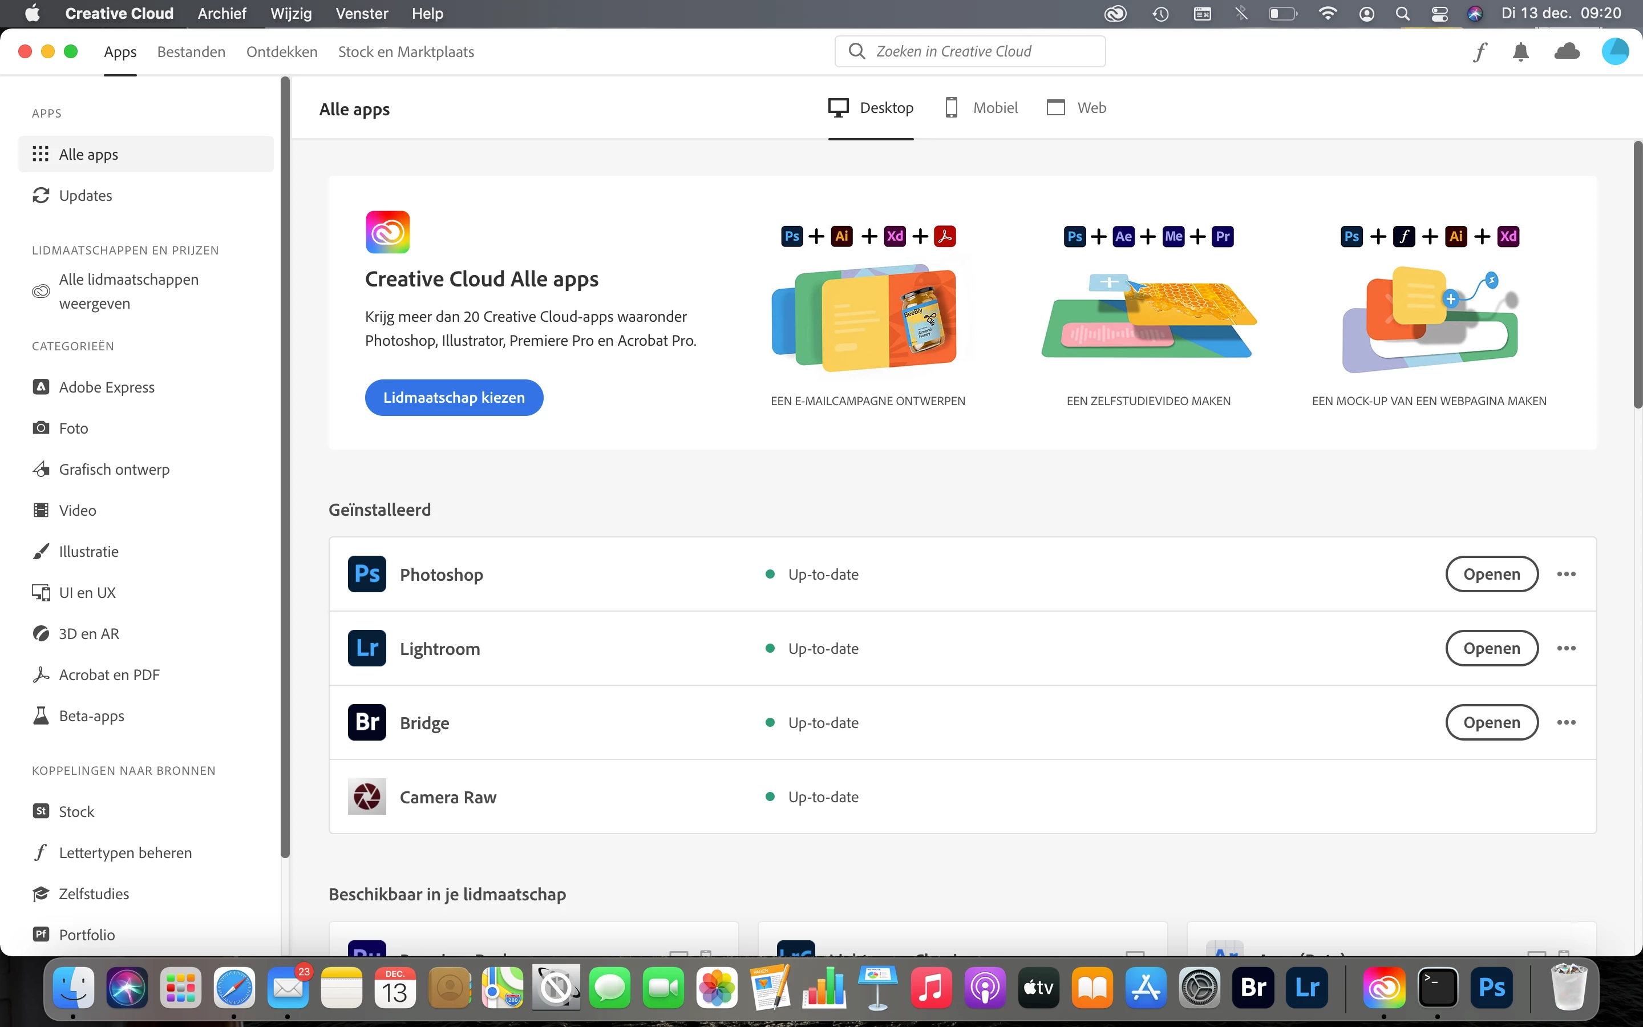Open more options for Photoshop
Viewport: 1643px width, 1027px height.
point(1567,574)
